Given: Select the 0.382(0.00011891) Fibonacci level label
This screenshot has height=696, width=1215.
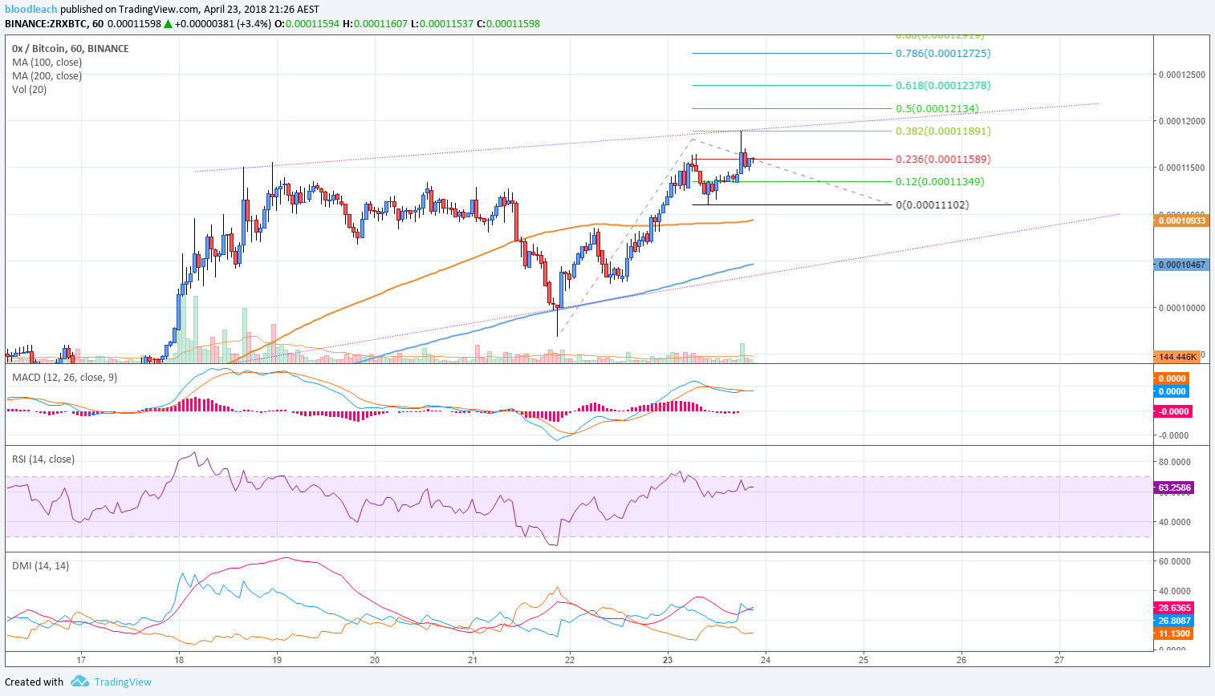Looking at the screenshot, I should coord(943,131).
